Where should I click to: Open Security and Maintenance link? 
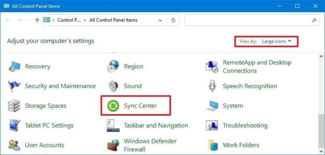60,86
